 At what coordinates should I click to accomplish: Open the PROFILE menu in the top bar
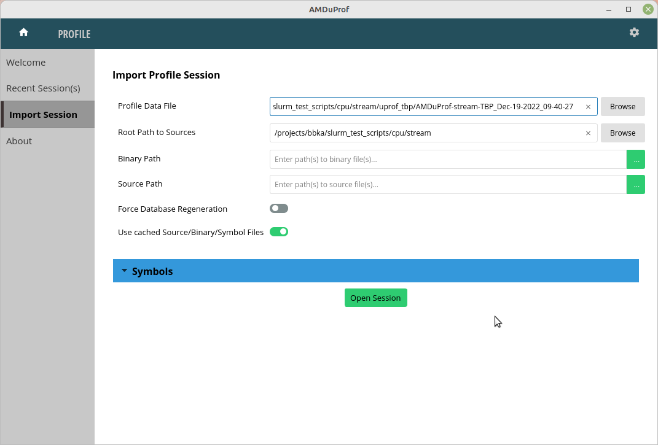(x=74, y=34)
